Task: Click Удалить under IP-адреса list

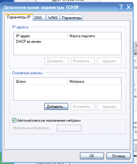Action: (109, 61)
